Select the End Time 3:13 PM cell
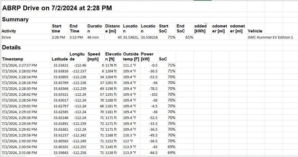The height and width of the screenshot is (157, 298). click(x=76, y=37)
